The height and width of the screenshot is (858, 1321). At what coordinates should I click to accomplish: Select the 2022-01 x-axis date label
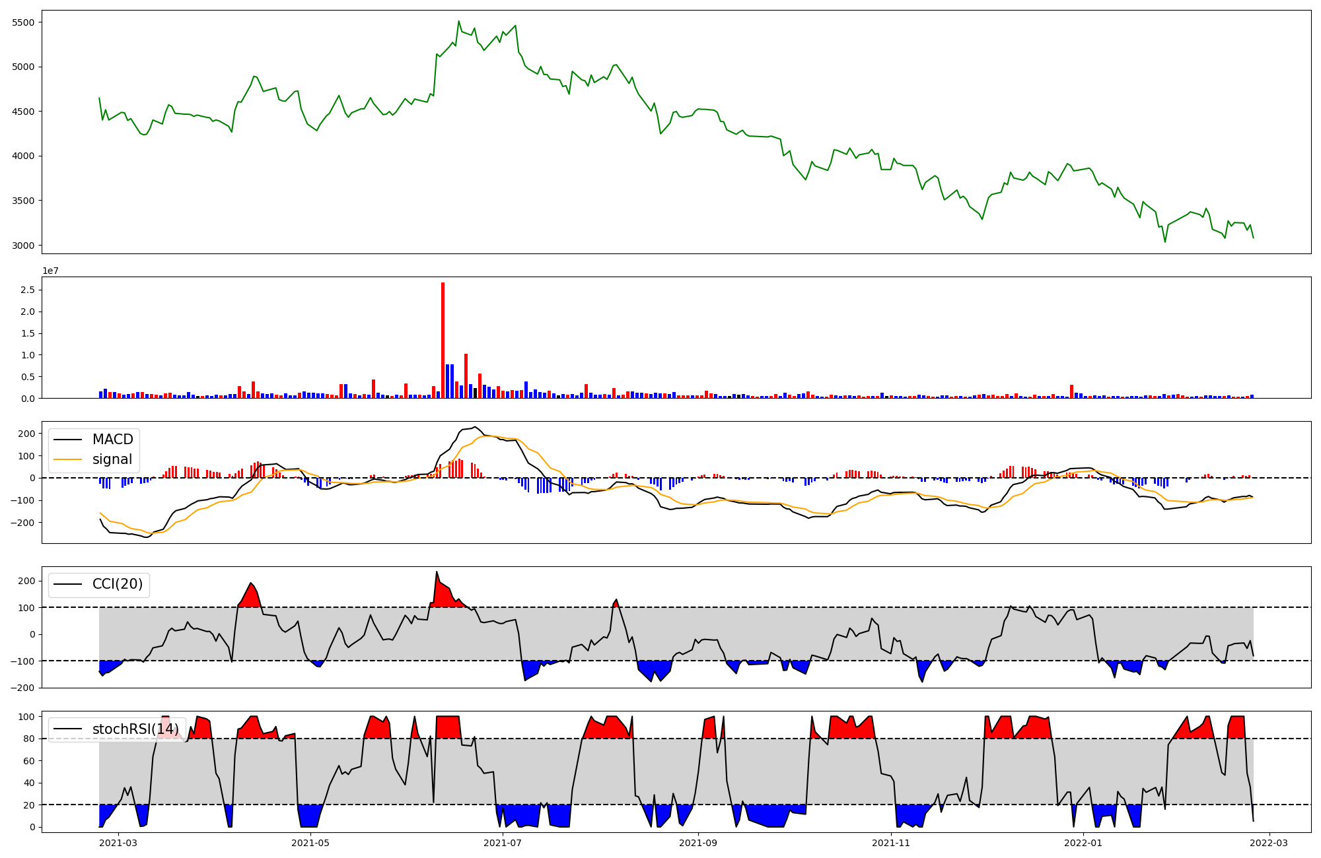click(x=1083, y=843)
